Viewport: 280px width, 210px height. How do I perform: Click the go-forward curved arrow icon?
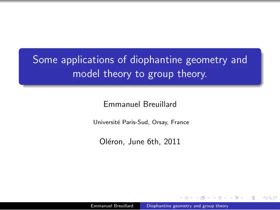[275, 198]
